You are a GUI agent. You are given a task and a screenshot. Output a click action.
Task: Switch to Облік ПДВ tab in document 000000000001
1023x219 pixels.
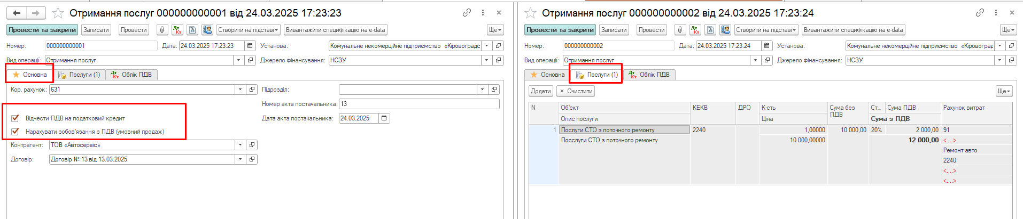131,75
